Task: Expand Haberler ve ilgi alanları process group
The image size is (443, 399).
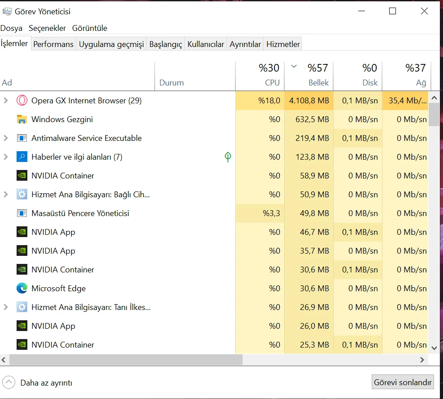Action: pyautogui.click(x=6, y=157)
